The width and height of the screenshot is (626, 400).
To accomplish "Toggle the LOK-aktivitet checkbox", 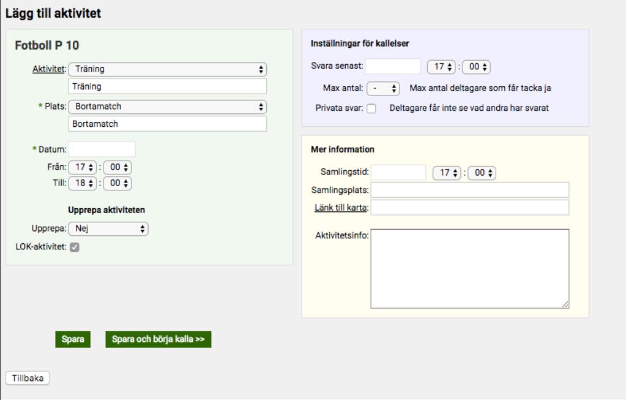I will point(75,247).
